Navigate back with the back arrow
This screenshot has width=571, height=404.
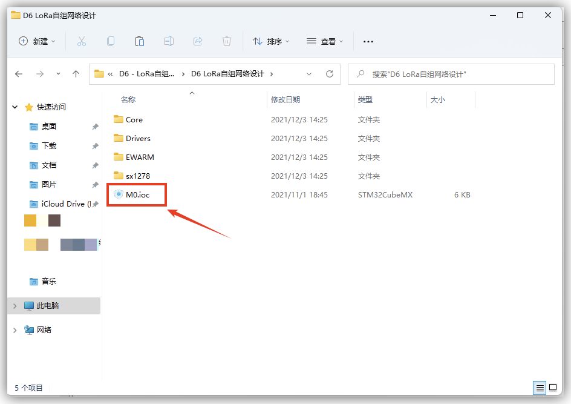pos(18,73)
